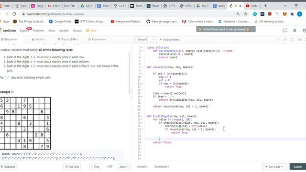Open the Generate Coolors bookmark
306x172 pixels.
234,21
